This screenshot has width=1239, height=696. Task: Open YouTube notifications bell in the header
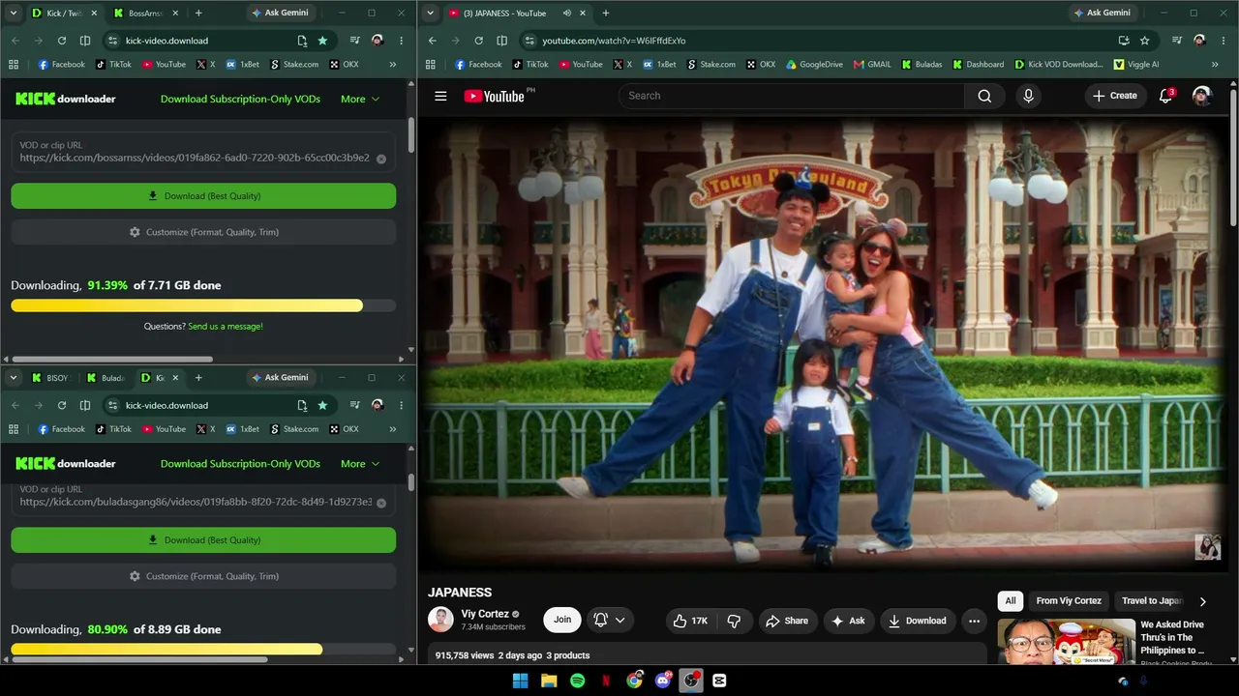(1166, 96)
